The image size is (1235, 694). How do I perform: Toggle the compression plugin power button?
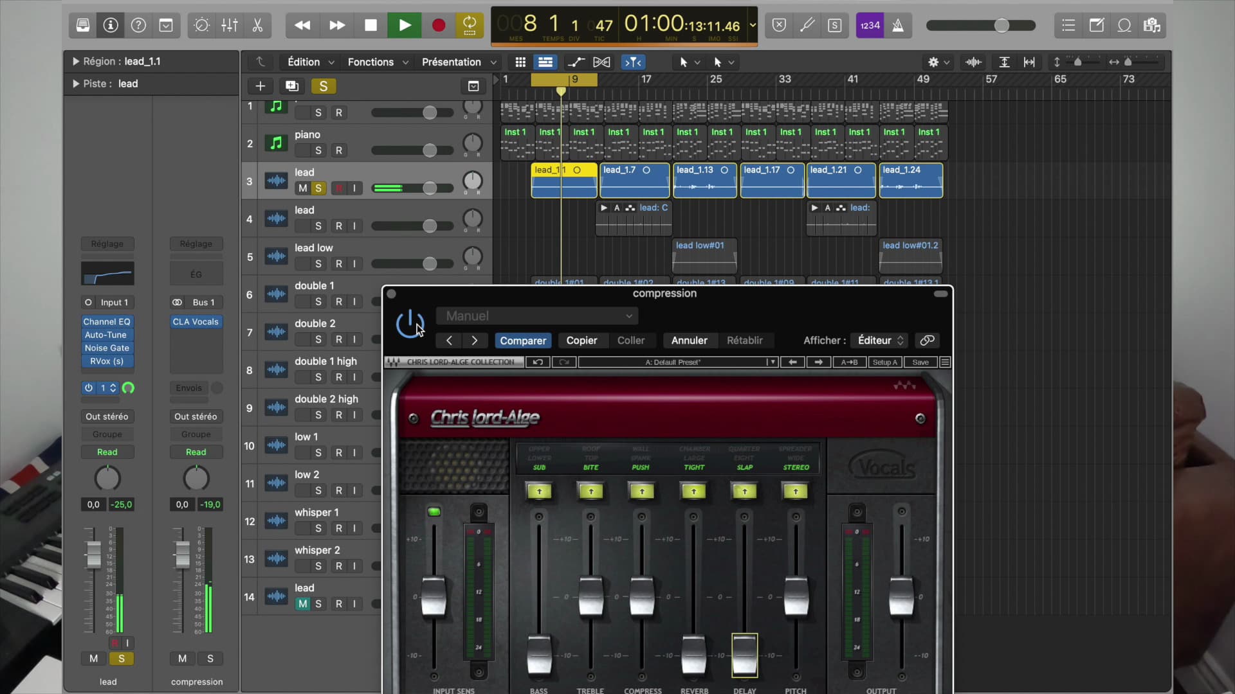[410, 324]
